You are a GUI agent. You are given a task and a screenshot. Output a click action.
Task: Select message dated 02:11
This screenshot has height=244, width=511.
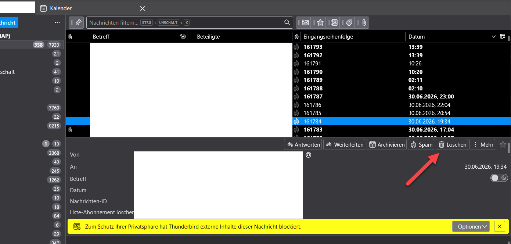click(x=288, y=80)
